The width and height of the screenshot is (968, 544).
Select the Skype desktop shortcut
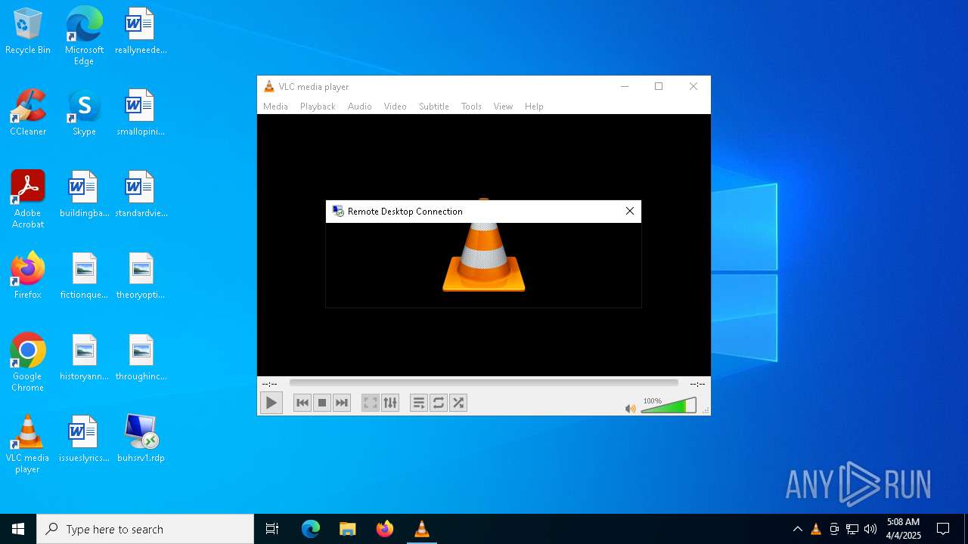(84, 113)
